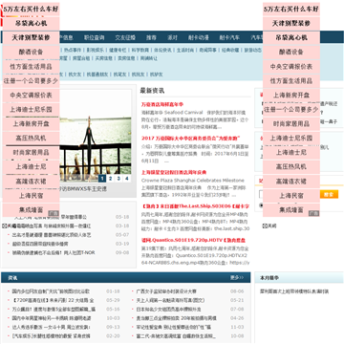The image size is (344, 344).
Task: Click the 广告 badge on left ad panel
Action: (54, 213)
